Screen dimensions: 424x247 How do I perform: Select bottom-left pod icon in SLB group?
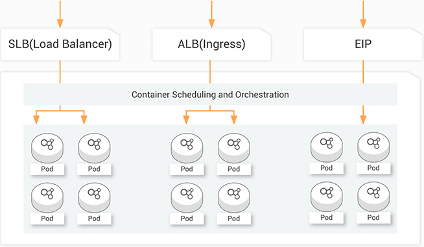[x=47, y=198]
